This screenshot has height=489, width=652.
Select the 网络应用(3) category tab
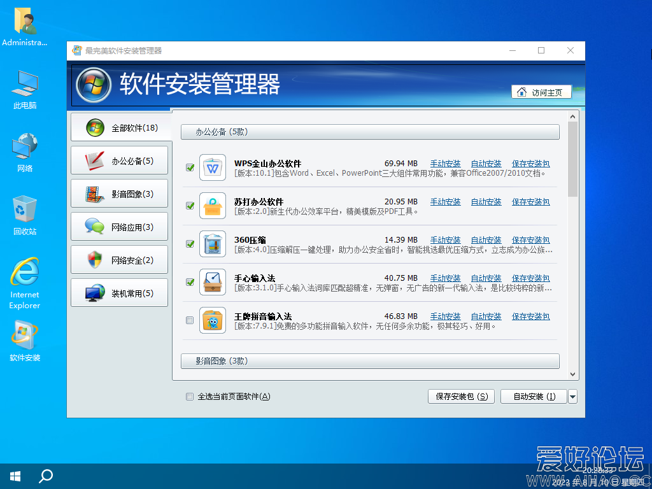coord(120,227)
